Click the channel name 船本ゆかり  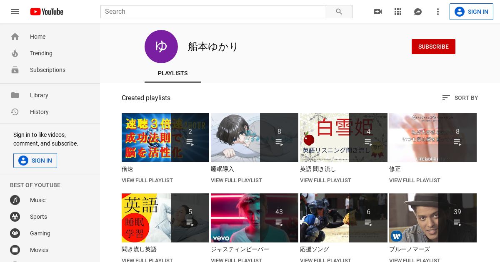(x=213, y=47)
